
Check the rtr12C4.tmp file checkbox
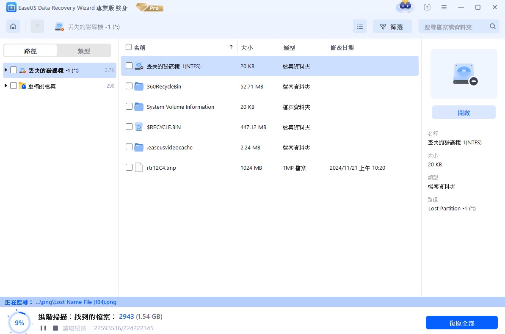129,167
